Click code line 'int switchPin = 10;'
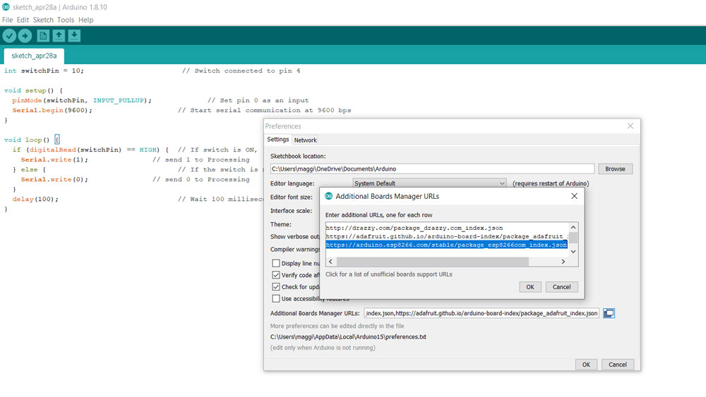Image resolution: width=706 pixels, height=397 pixels. (44, 71)
